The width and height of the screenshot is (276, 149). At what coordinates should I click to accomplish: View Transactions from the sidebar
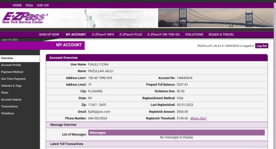tap(10, 106)
